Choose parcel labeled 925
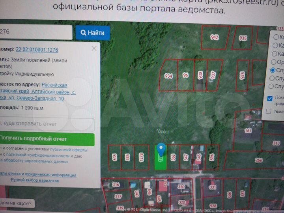The height and width of the screenshot is (213, 284). click(x=242, y=75)
